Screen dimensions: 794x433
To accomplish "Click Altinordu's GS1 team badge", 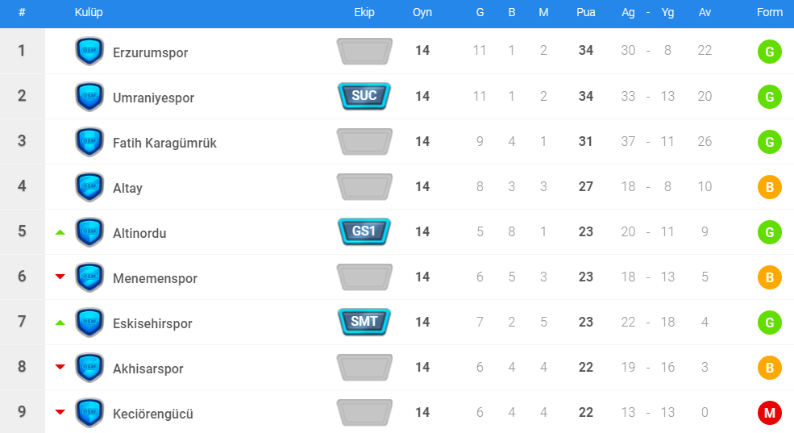I will pyautogui.click(x=364, y=231).
